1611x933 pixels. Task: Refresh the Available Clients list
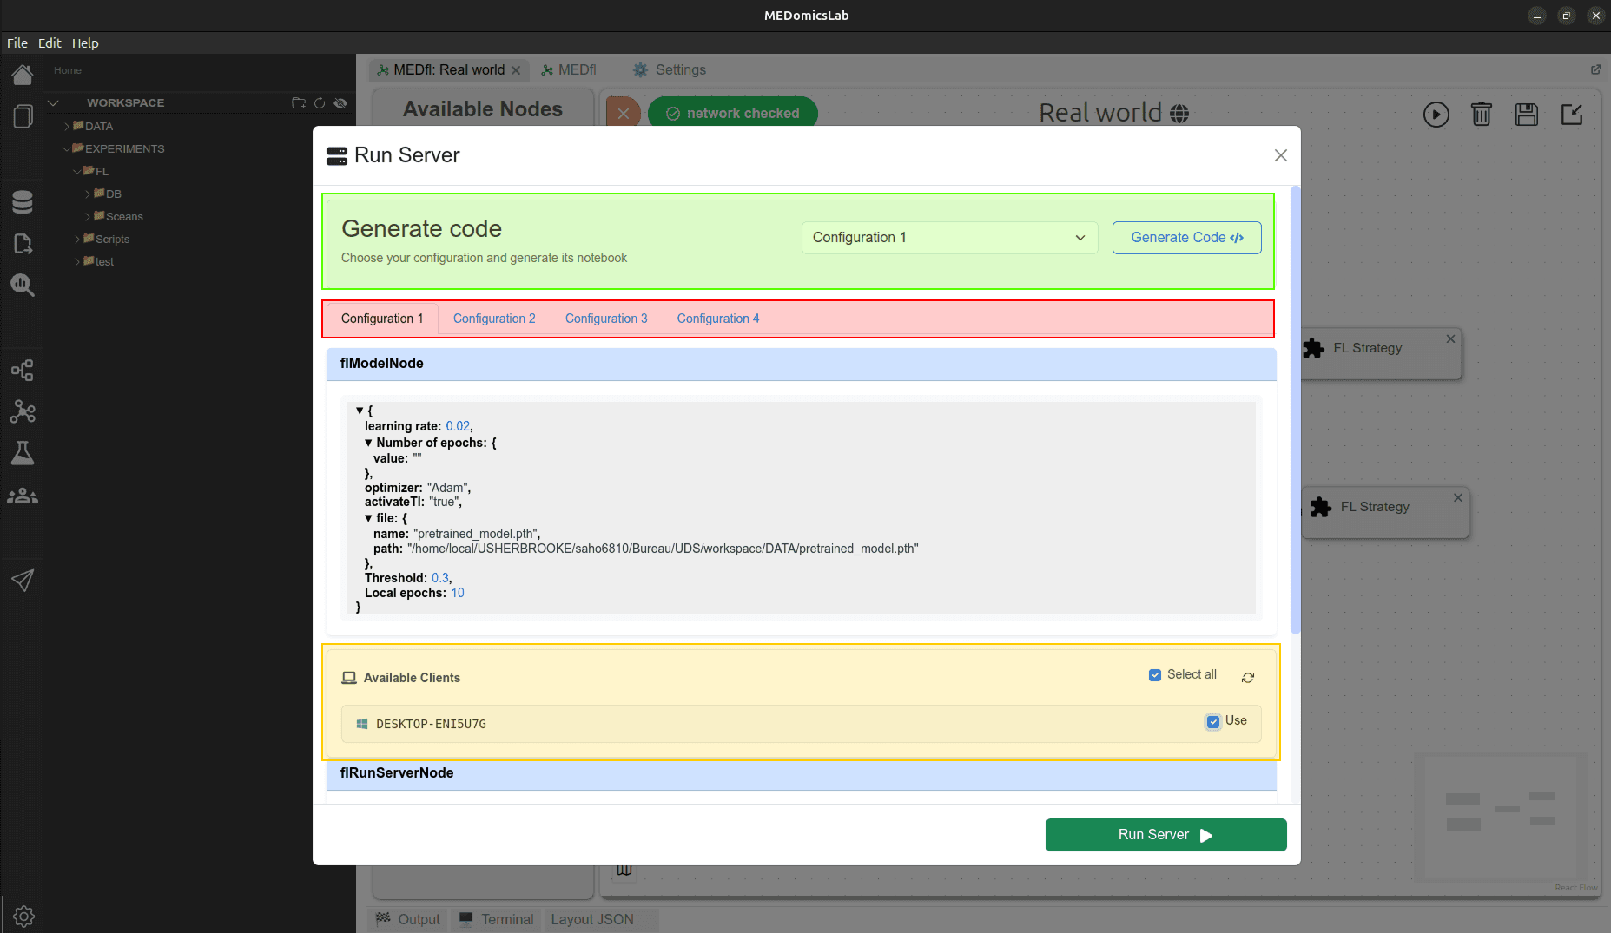pos(1248,678)
